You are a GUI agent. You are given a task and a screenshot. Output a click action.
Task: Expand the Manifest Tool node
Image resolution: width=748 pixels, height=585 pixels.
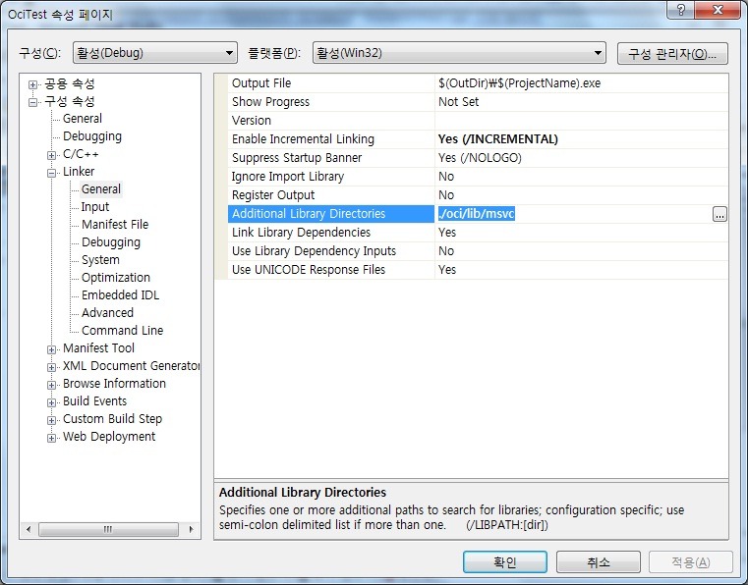click(x=52, y=349)
